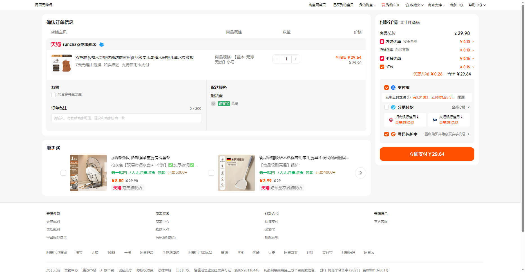Click the 订单备注 remark input field

point(126,118)
